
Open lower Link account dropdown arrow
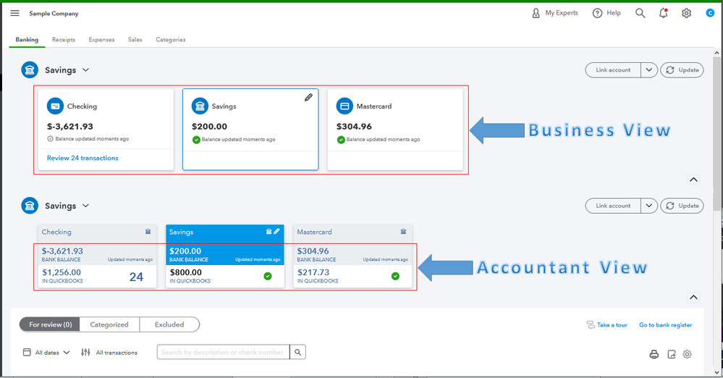[x=648, y=206]
